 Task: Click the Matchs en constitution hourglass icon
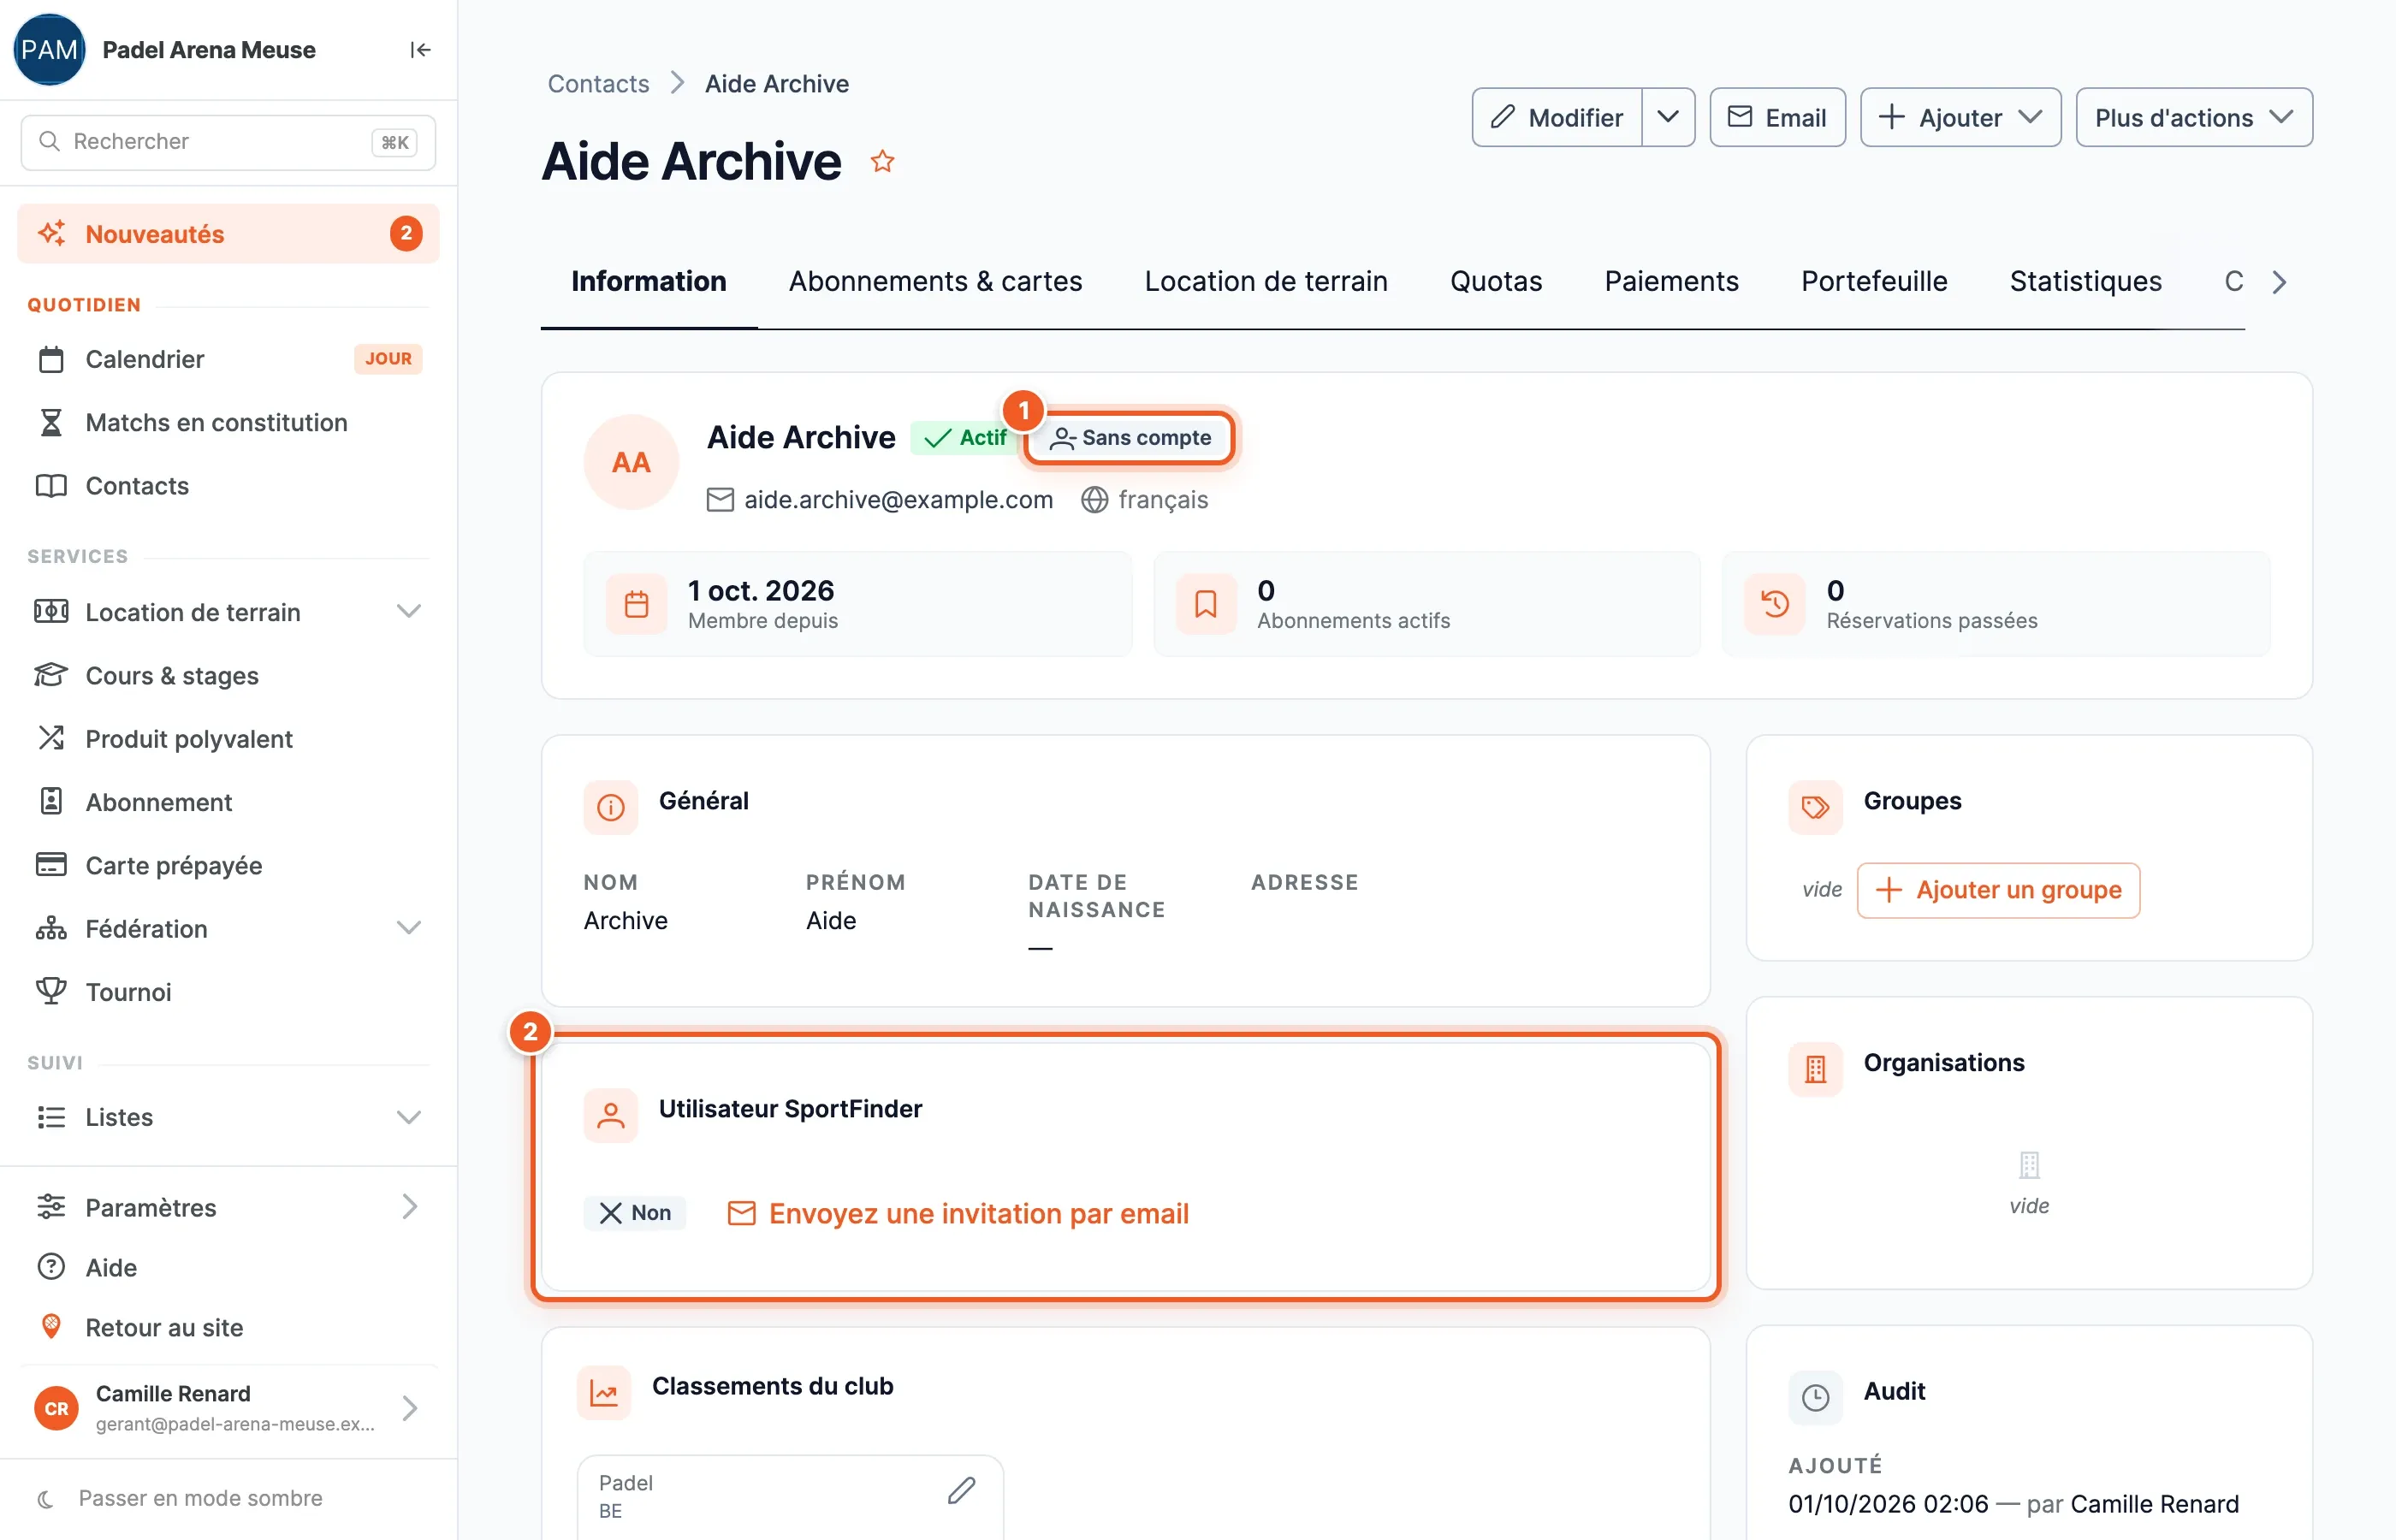click(51, 422)
